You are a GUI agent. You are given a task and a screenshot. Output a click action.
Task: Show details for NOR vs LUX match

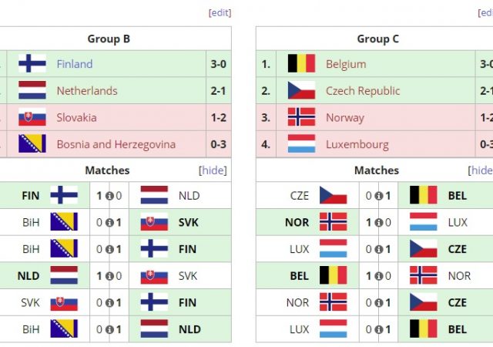379,223
